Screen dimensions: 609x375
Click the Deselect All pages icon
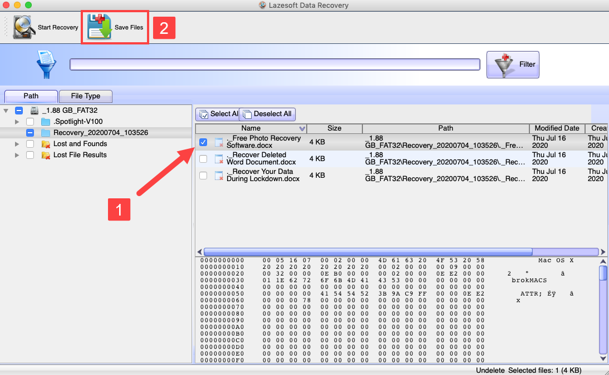point(247,114)
